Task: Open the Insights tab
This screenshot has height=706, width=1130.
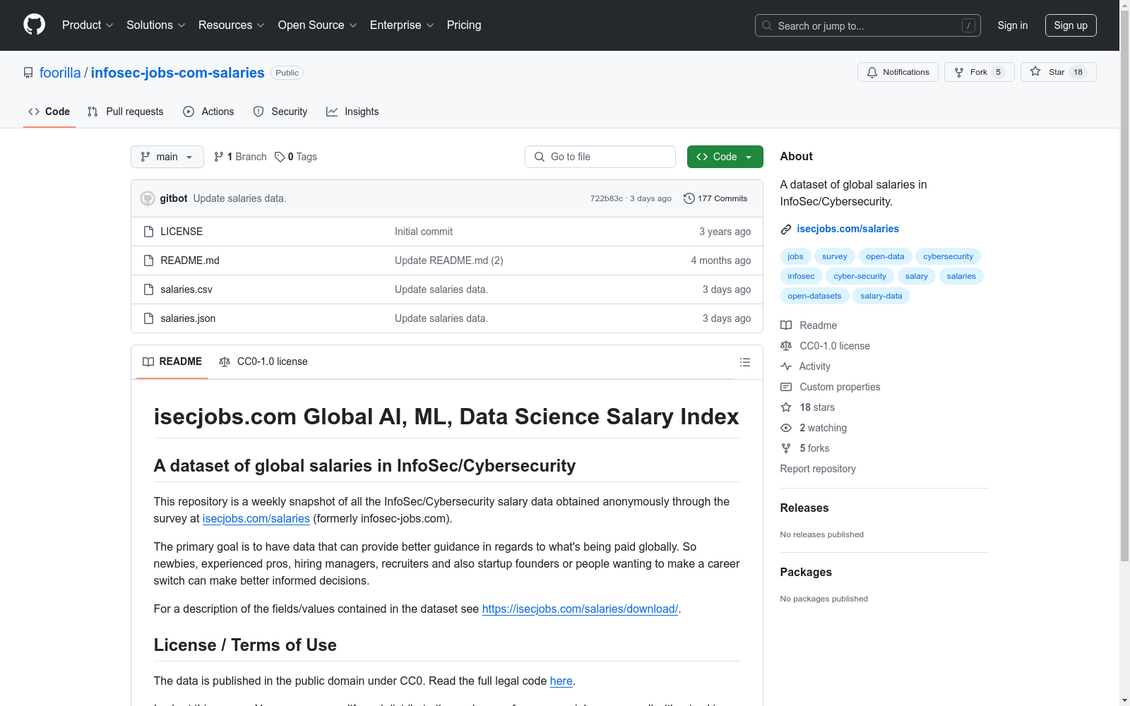Action: (x=352, y=112)
